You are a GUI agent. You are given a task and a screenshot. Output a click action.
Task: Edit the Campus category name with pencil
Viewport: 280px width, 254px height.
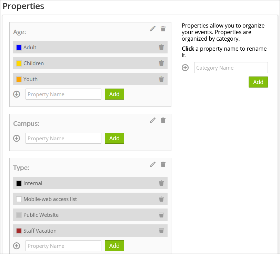point(153,120)
